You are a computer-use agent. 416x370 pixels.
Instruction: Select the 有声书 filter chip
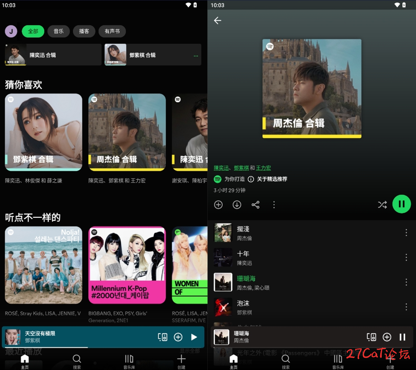pyautogui.click(x=112, y=31)
